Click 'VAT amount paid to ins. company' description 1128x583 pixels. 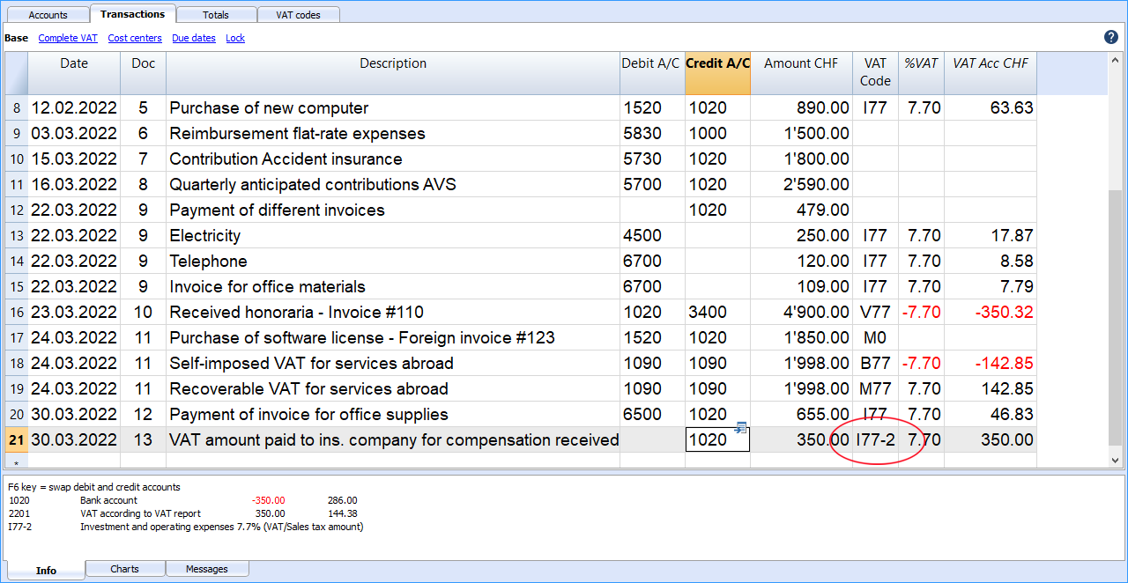click(x=393, y=439)
